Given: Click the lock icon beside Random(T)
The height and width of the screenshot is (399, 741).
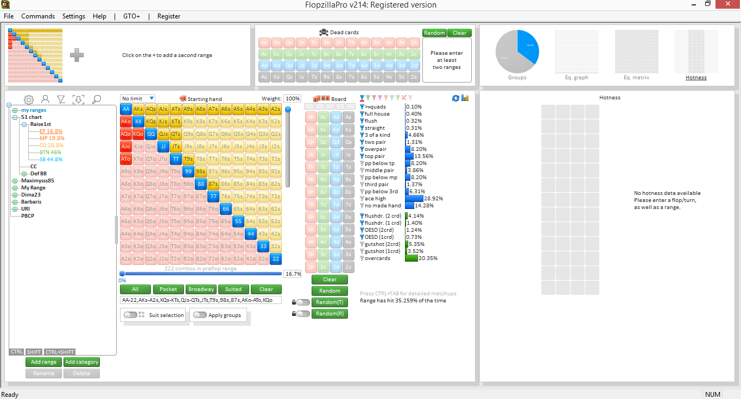Looking at the screenshot, I should tap(294, 302).
